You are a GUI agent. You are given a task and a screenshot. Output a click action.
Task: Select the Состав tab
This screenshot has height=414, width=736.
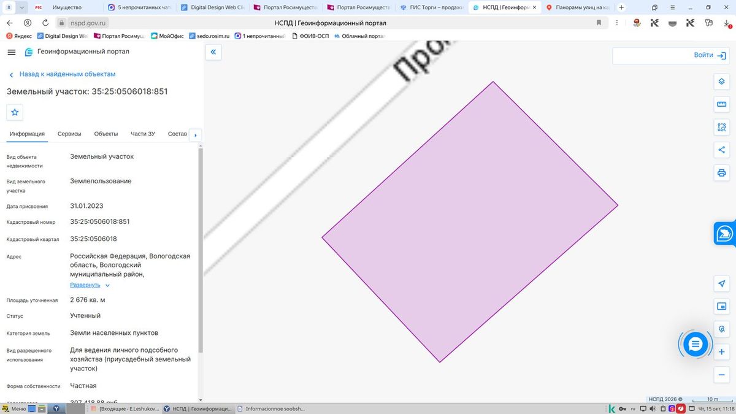[x=177, y=134]
